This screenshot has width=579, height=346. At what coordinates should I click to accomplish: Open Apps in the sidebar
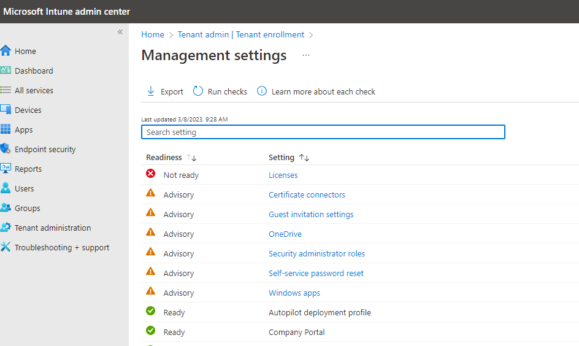tap(24, 130)
